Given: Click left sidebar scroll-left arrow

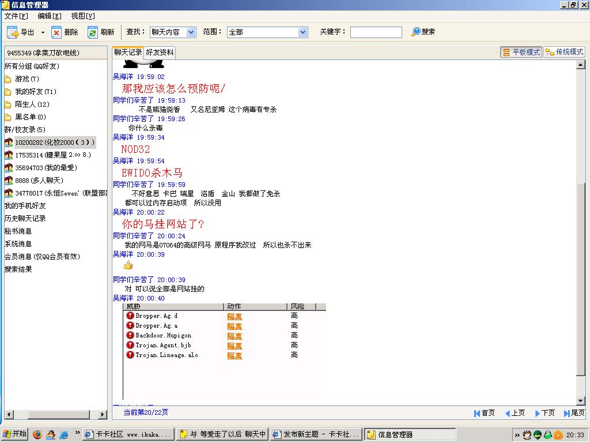Looking at the screenshot, I should click(9, 414).
